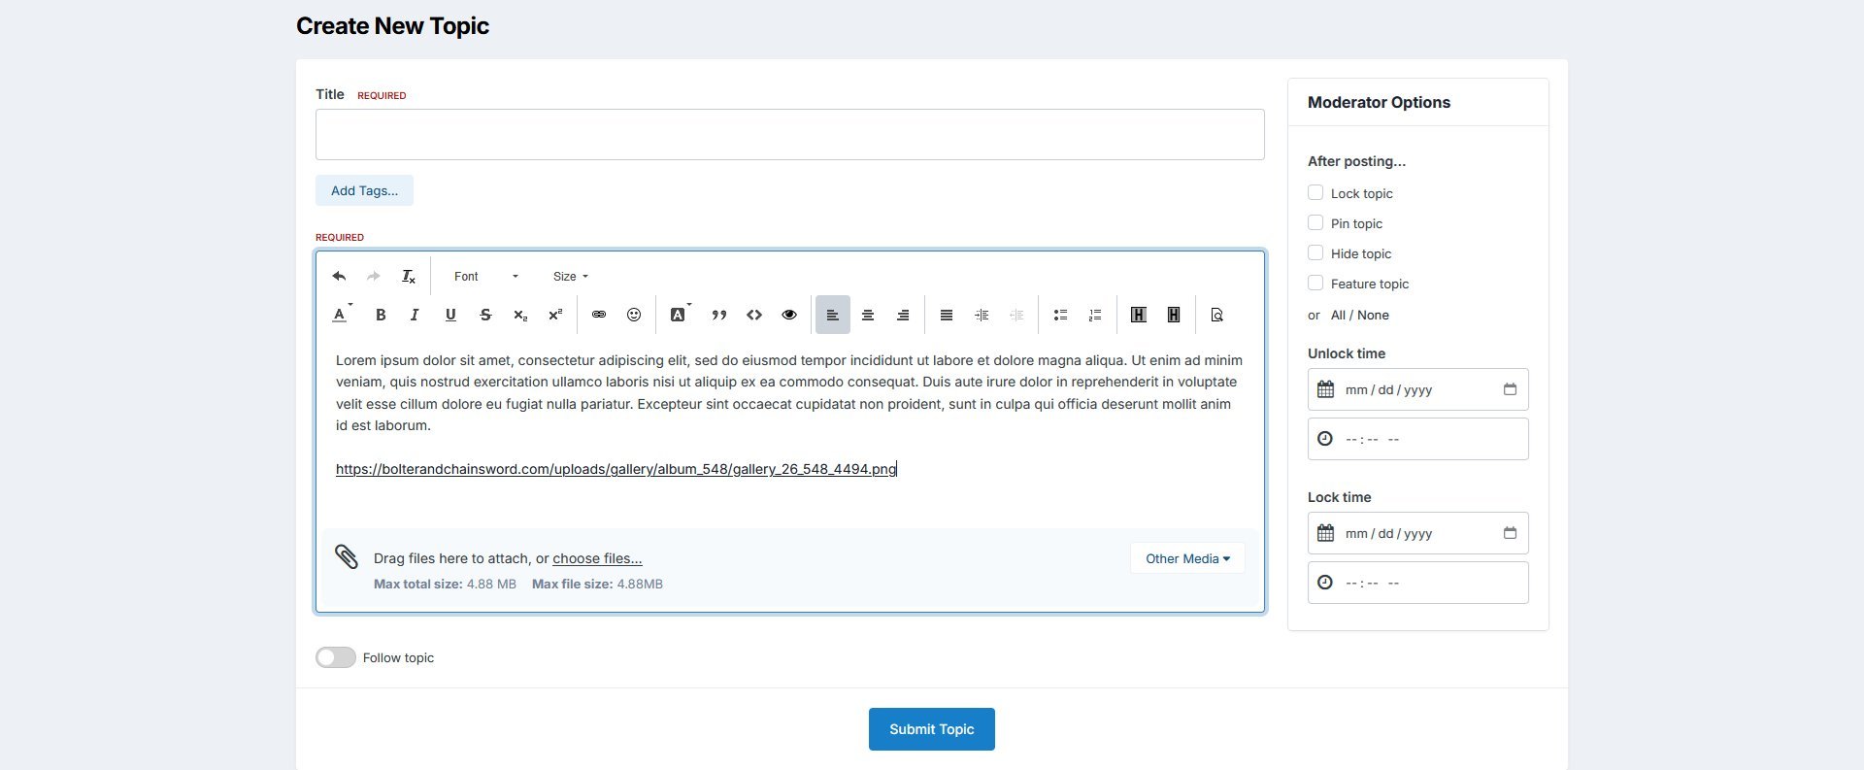
Task: Insert a quote block
Action: point(719,315)
